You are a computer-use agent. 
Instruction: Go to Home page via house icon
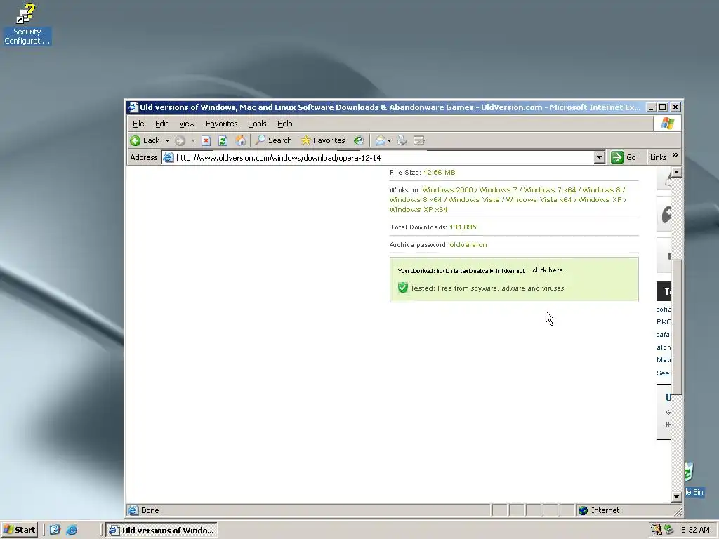pyautogui.click(x=240, y=140)
